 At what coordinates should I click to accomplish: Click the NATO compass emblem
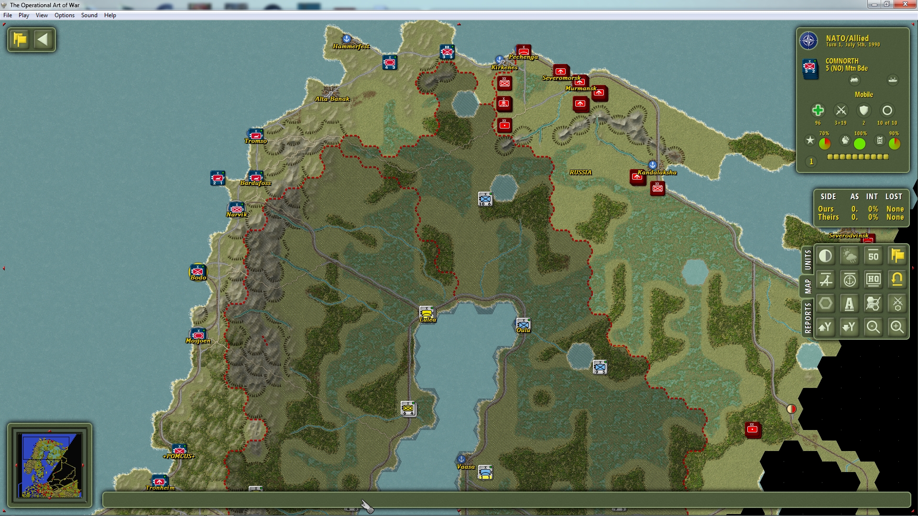point(809,41)
